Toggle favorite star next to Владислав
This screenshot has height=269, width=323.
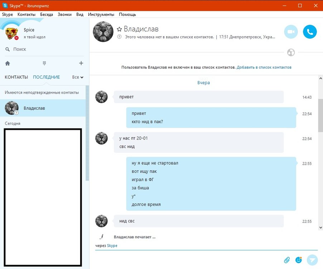[x=120, y=29]
